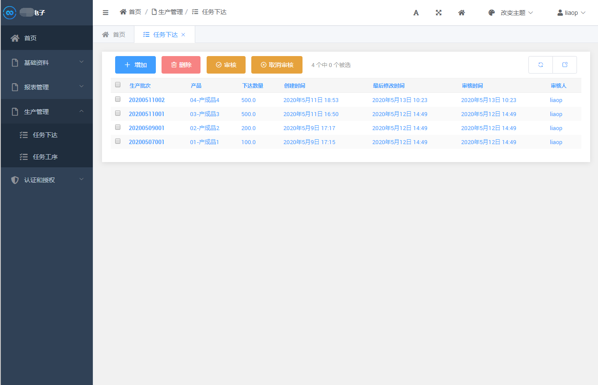Click product cell 04-产成品4

(204, 100)
